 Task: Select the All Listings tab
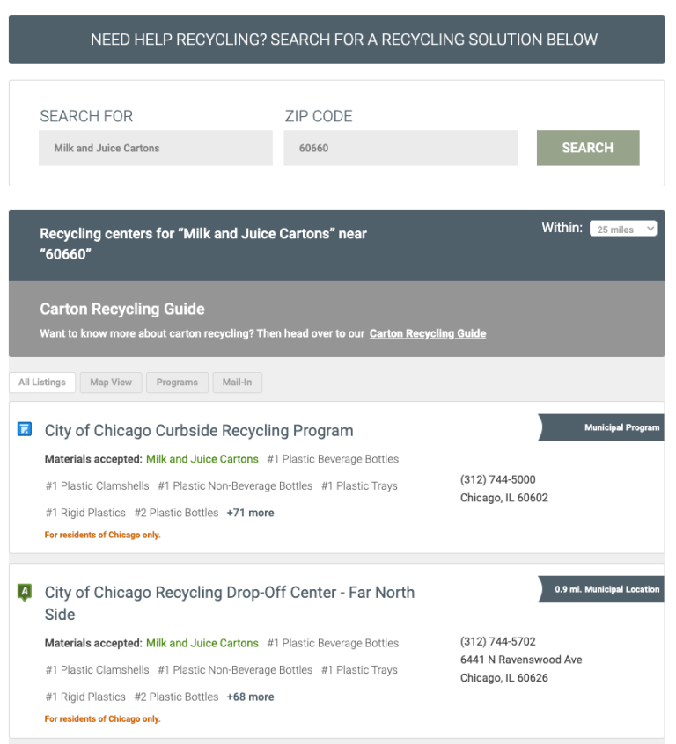(x=42, y=383)
